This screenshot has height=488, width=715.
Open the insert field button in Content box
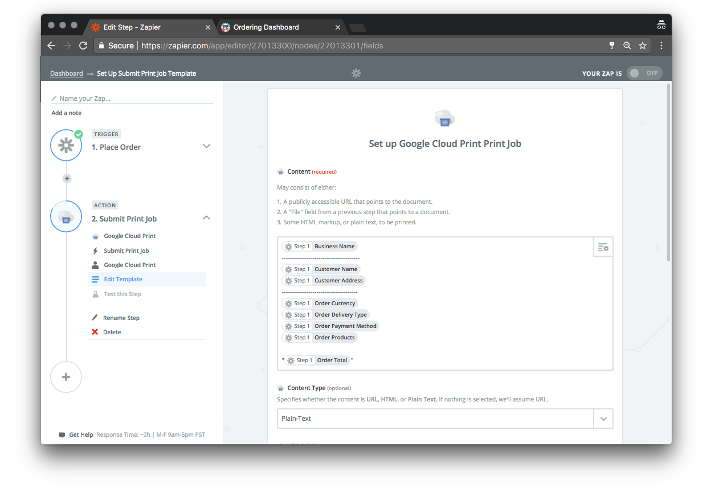point(603,247)
